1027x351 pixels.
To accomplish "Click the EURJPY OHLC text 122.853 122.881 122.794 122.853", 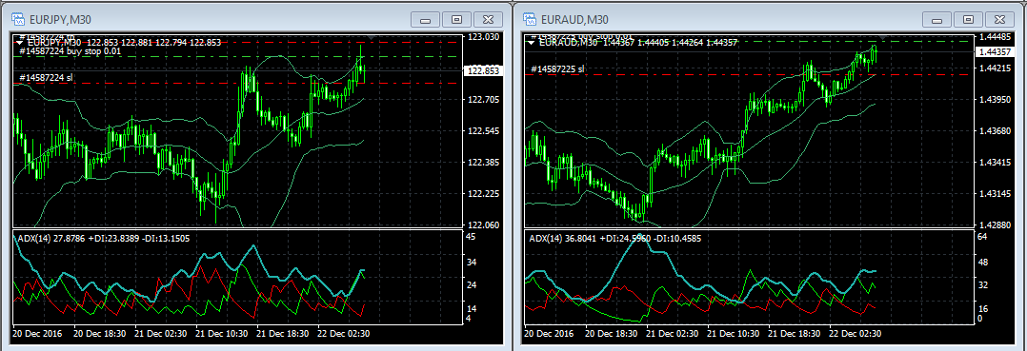I will pos(153,42).
